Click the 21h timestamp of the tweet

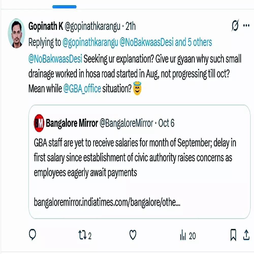point(131,26)
